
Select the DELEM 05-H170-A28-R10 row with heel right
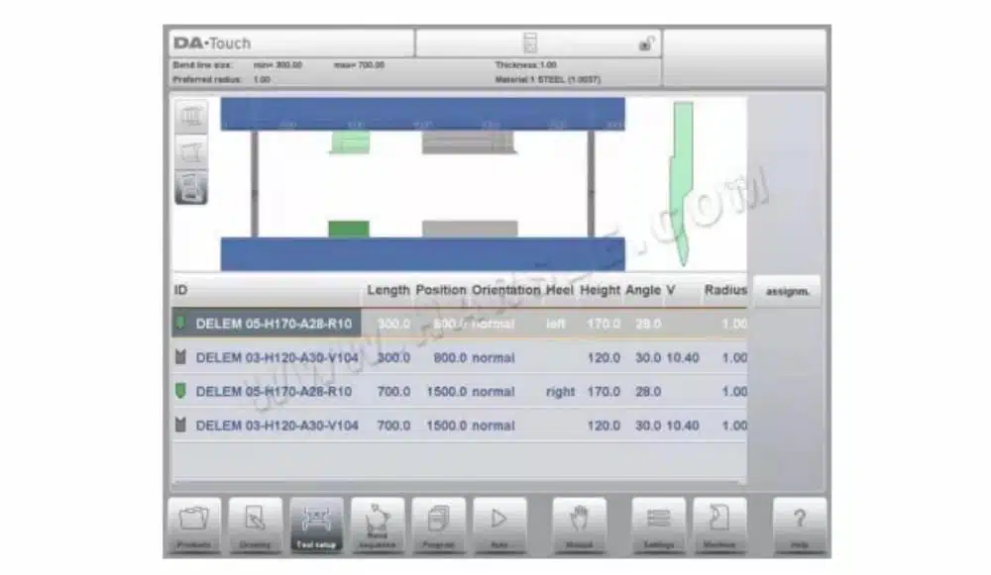coord(460,392)
